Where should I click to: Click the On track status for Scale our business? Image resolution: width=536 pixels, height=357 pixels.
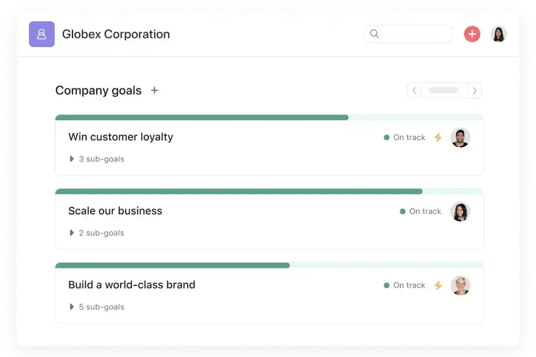coord(420,211)
